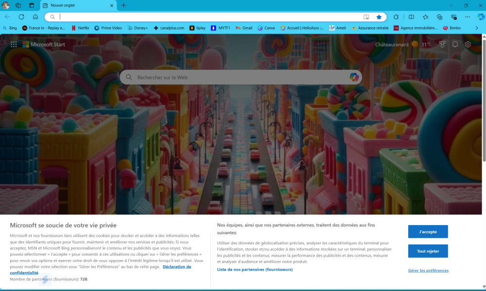486x291 pixels.
Task: Click the split screen icon
Action: (411, 17)
